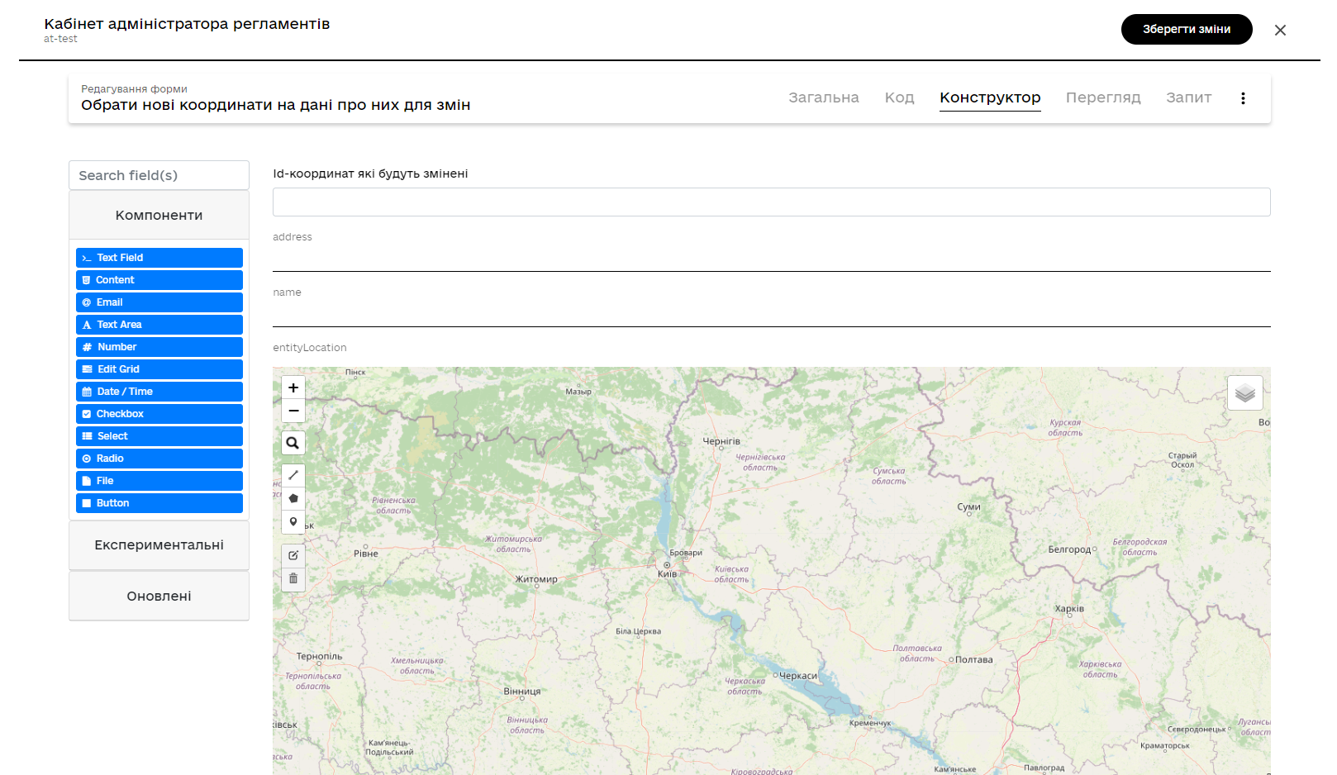
Task: Pick the Text Area component
Action: [159, 325]
